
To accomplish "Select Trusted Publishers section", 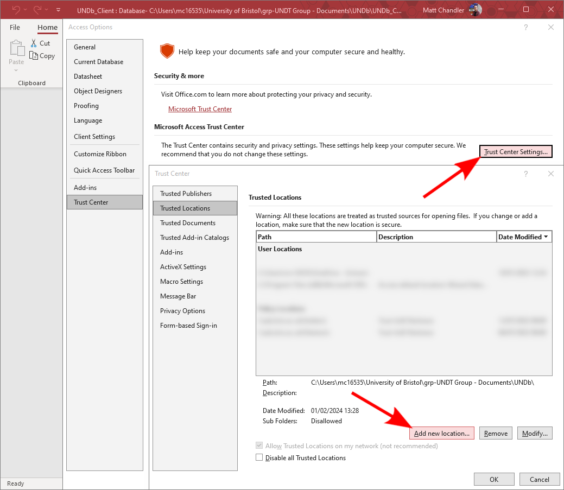I will coord(195,194).
